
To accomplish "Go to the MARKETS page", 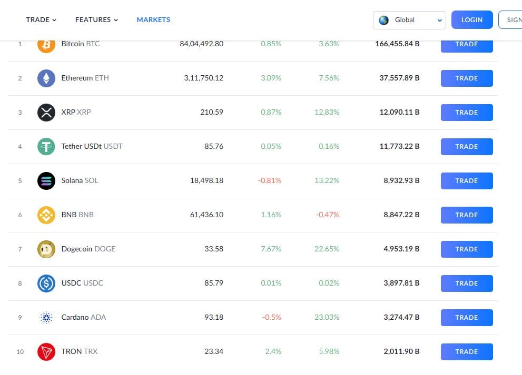I will click(153, 19).
